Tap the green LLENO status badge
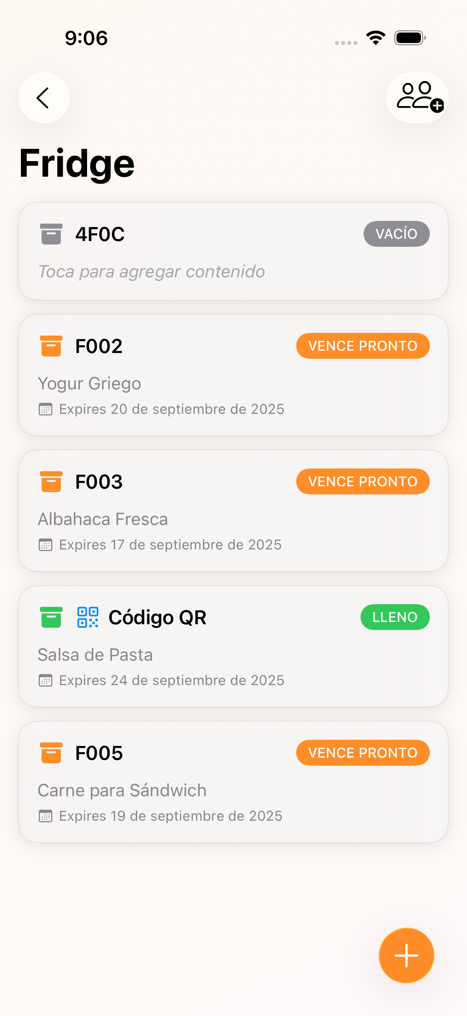 pyautogui.click(x=395, y=617)
